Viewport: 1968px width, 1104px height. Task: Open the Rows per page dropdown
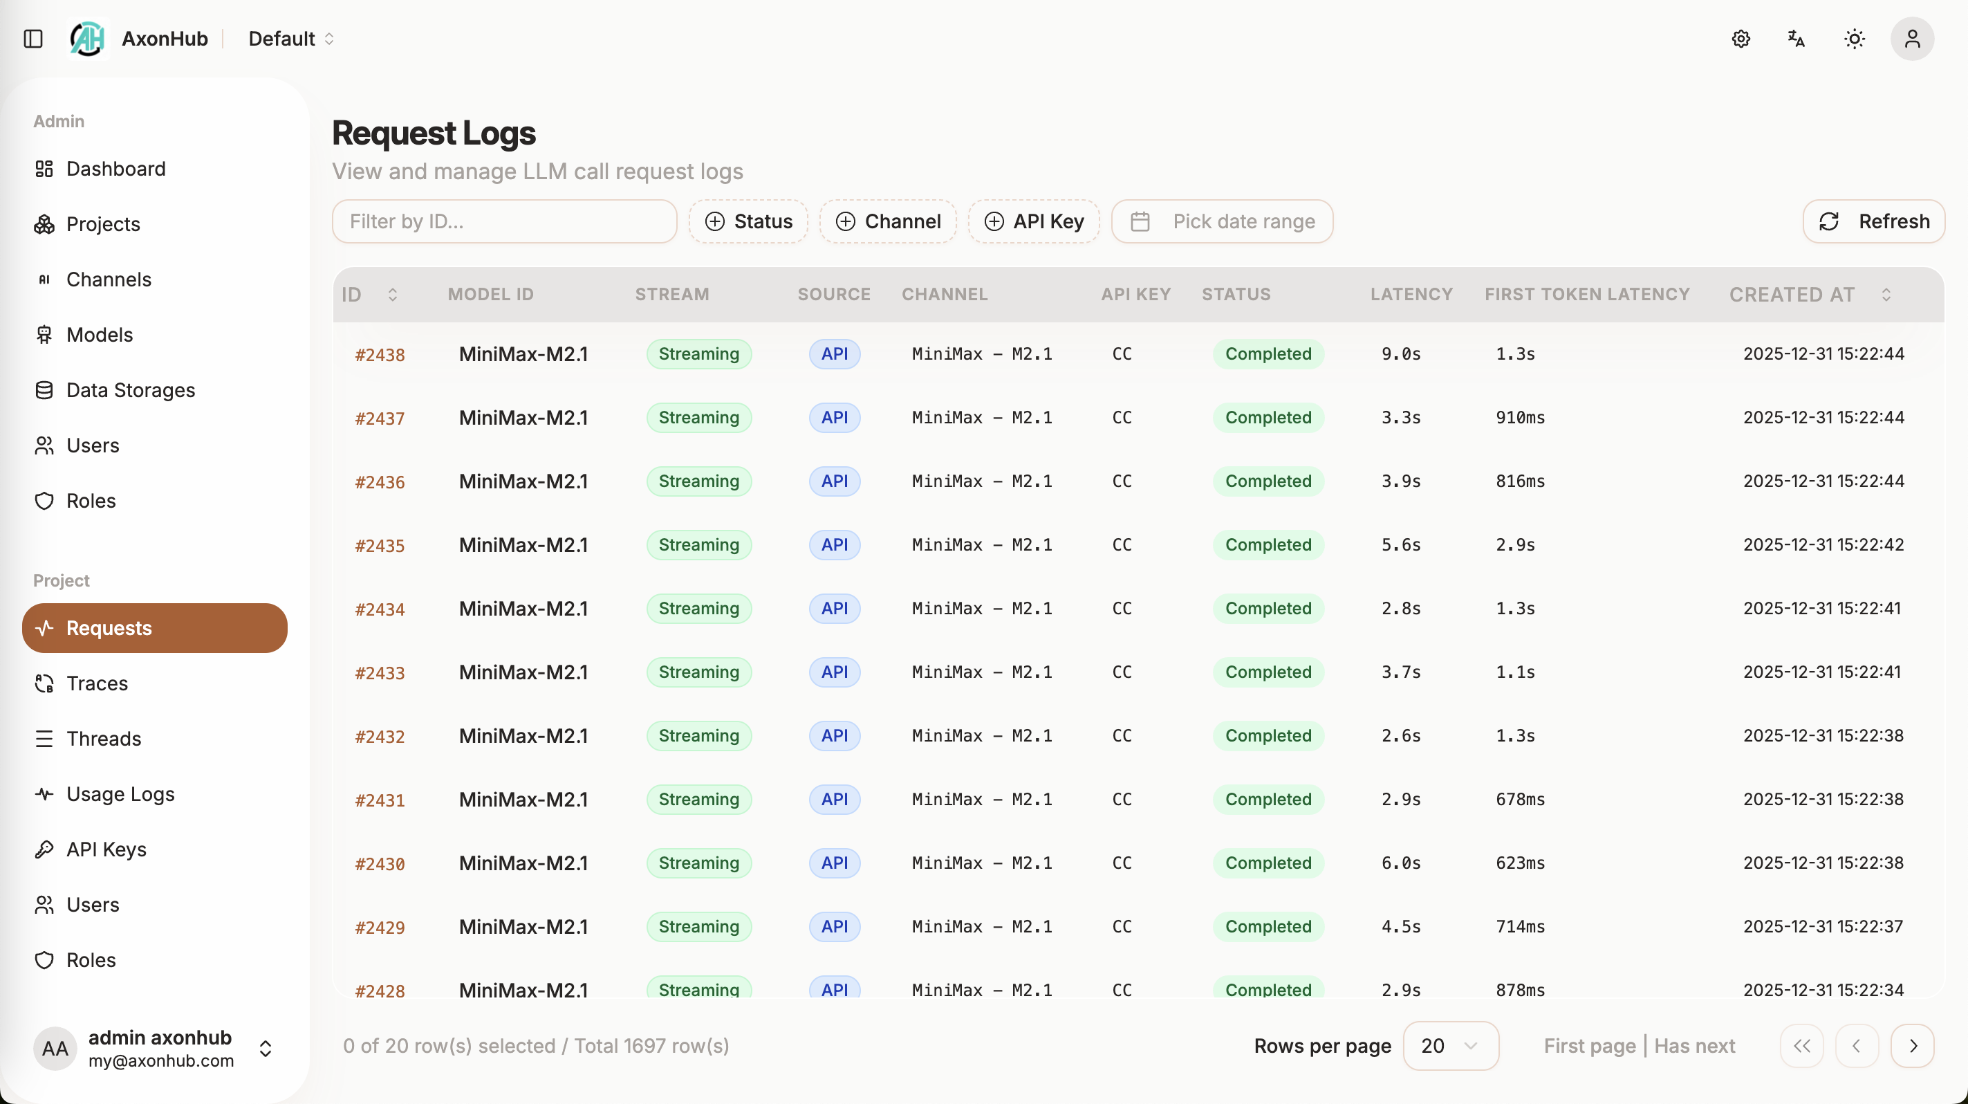click(1450, 1046)
